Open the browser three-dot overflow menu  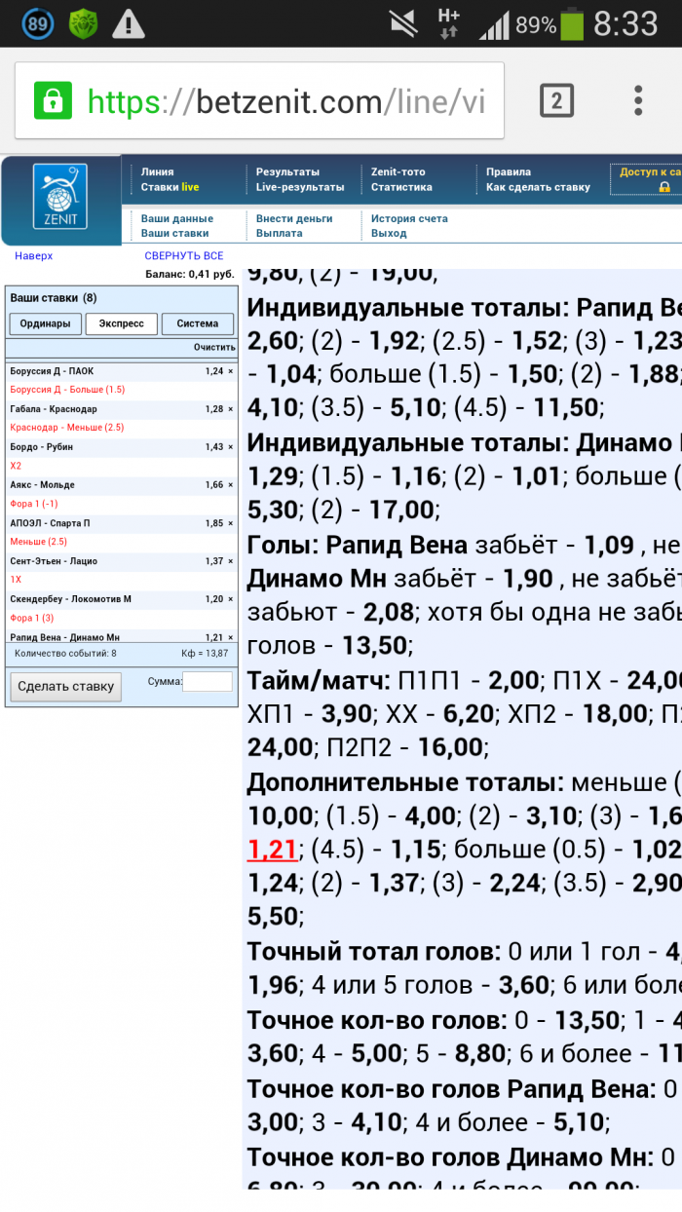(638, 100)
